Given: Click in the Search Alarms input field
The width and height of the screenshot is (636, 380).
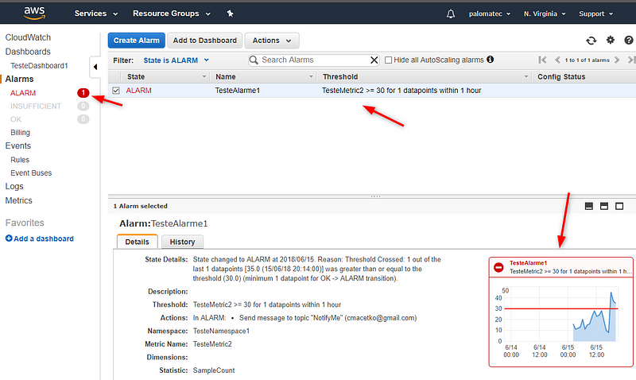Looking at the screenshot, I should coord(314,60).
